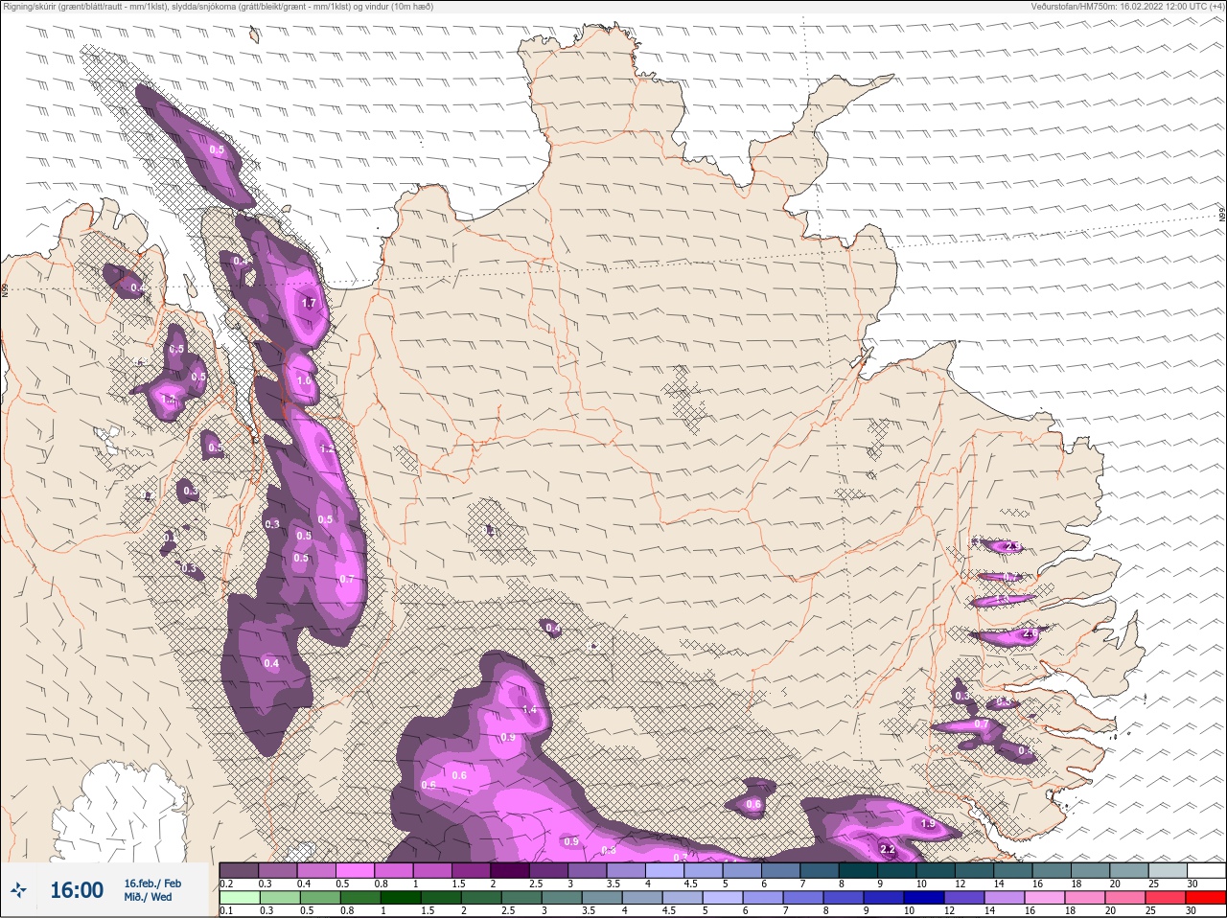The width and height of the screenshot is (1227, 918).
Task: Select the bright red swatch ending green-red legend
Action: (1205, 898)
